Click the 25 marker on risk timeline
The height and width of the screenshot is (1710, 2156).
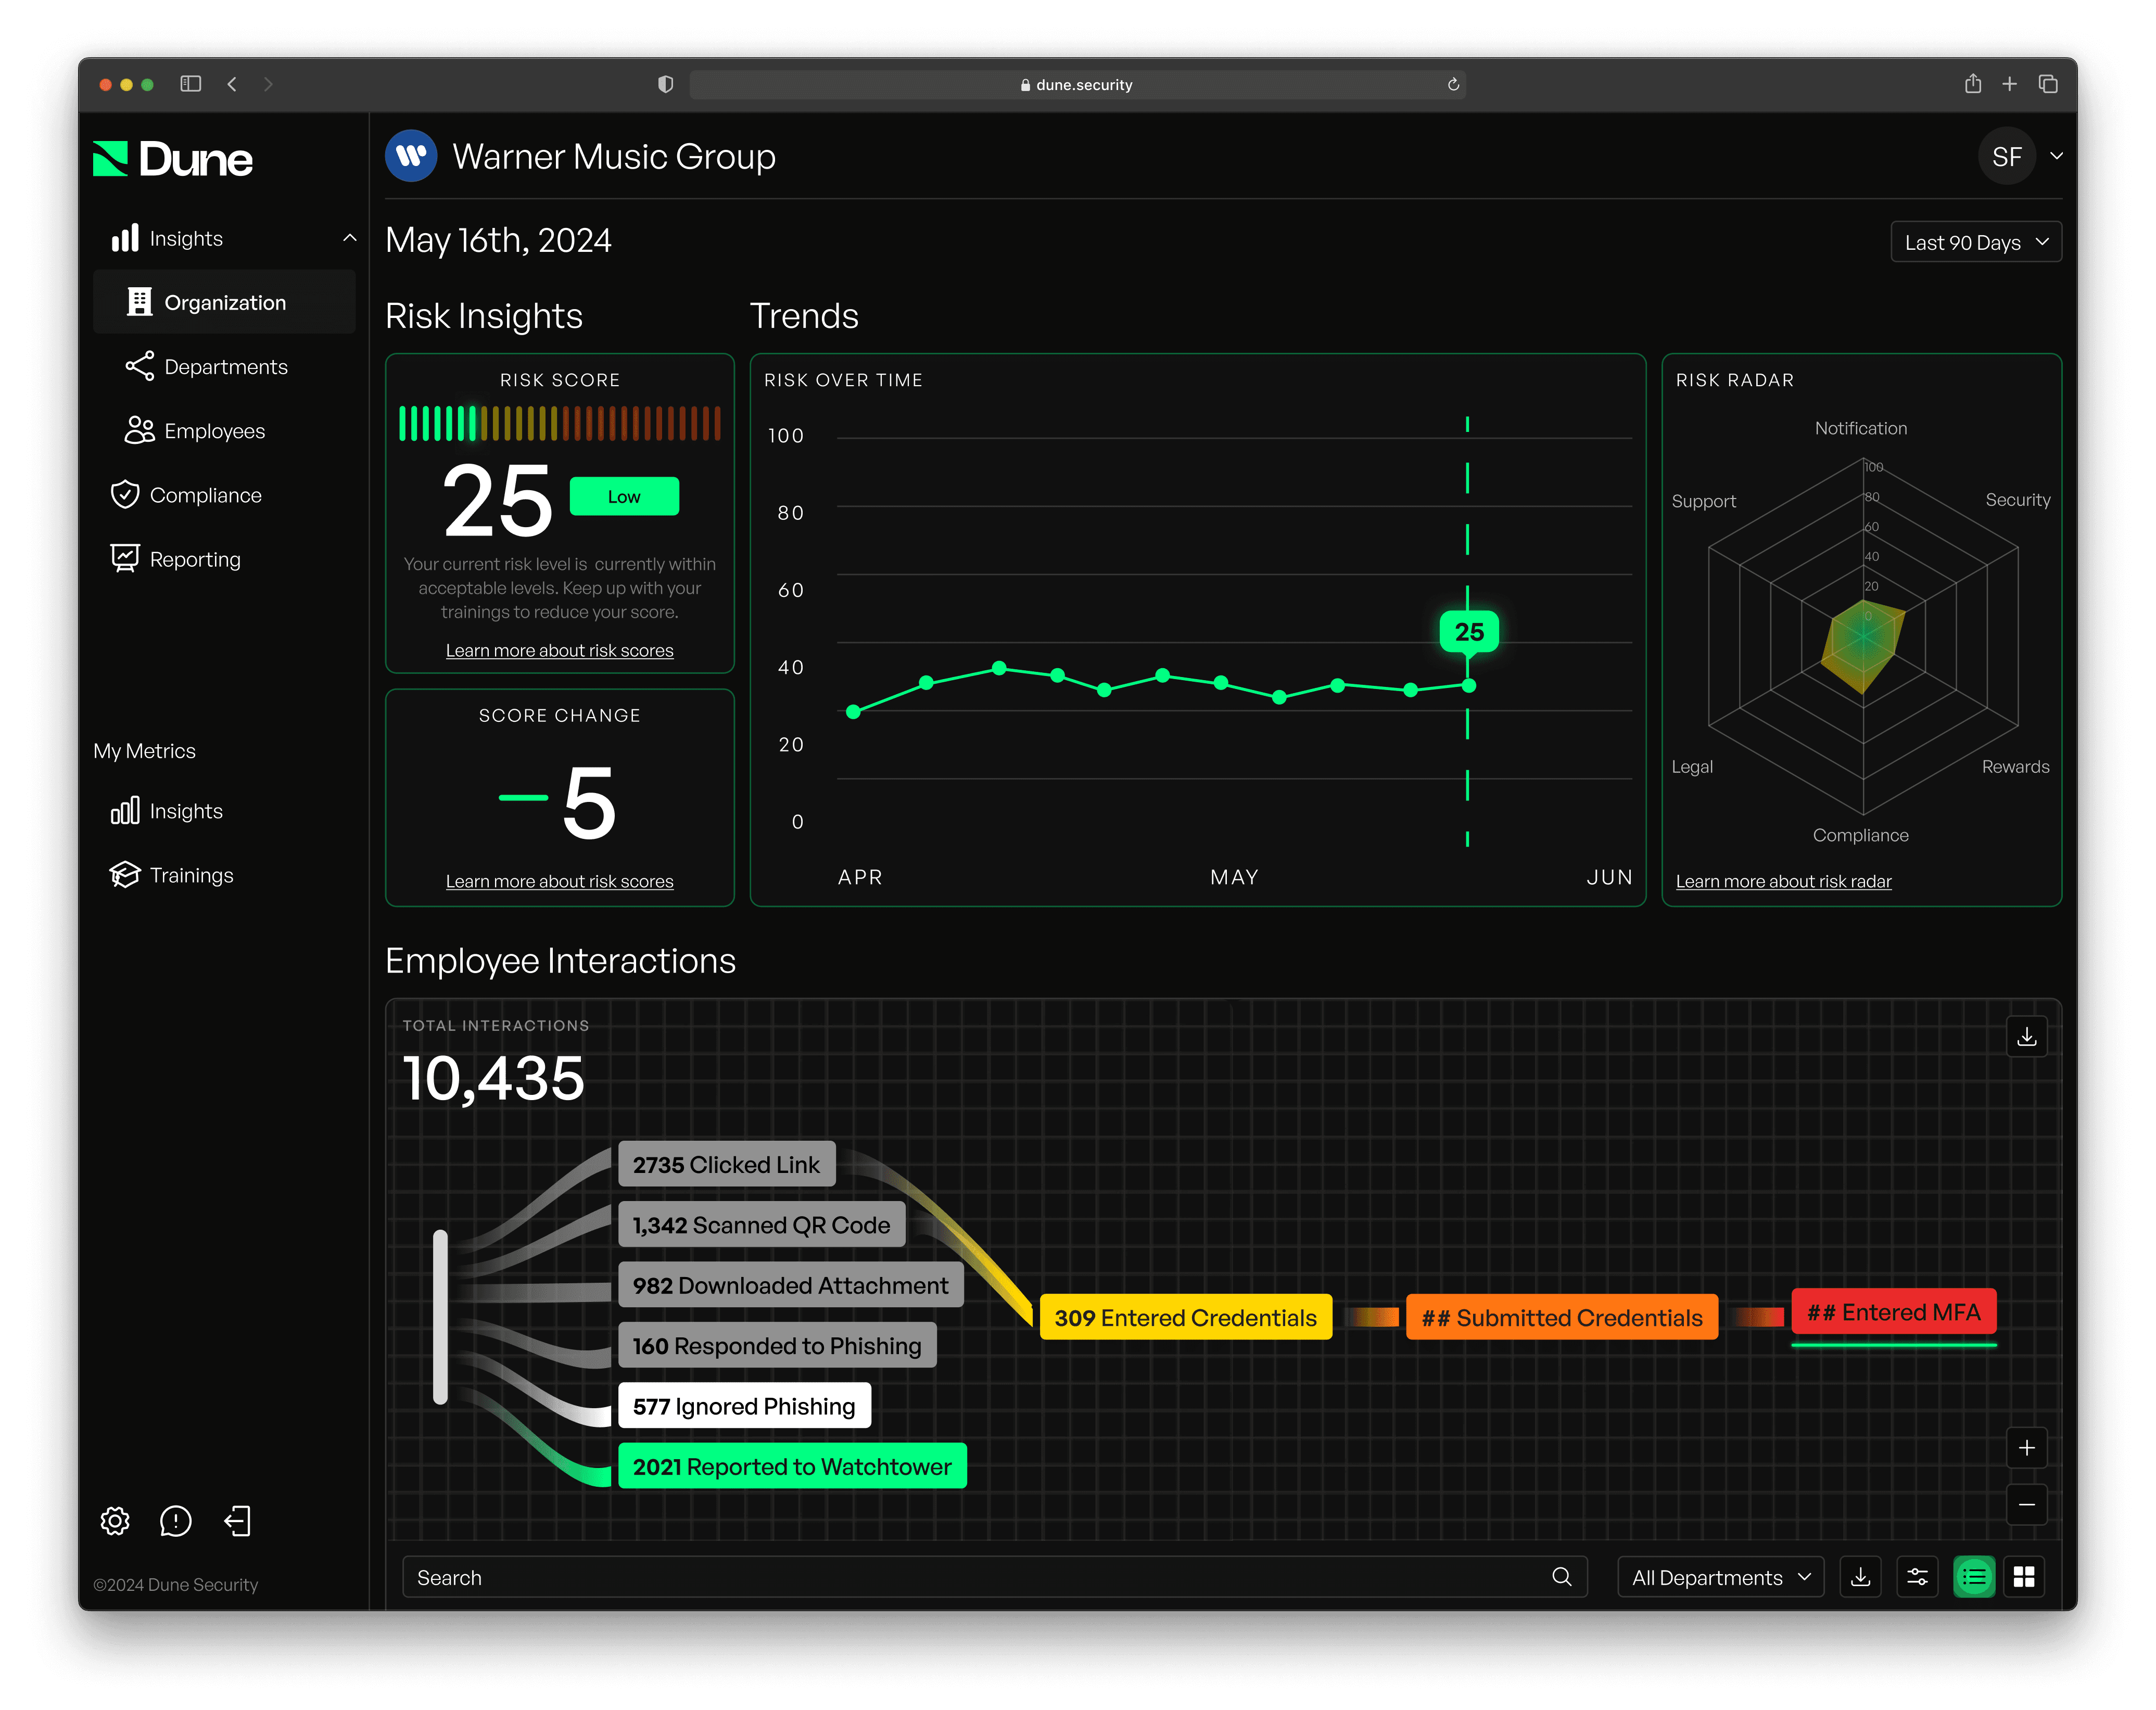(1468, 632)
